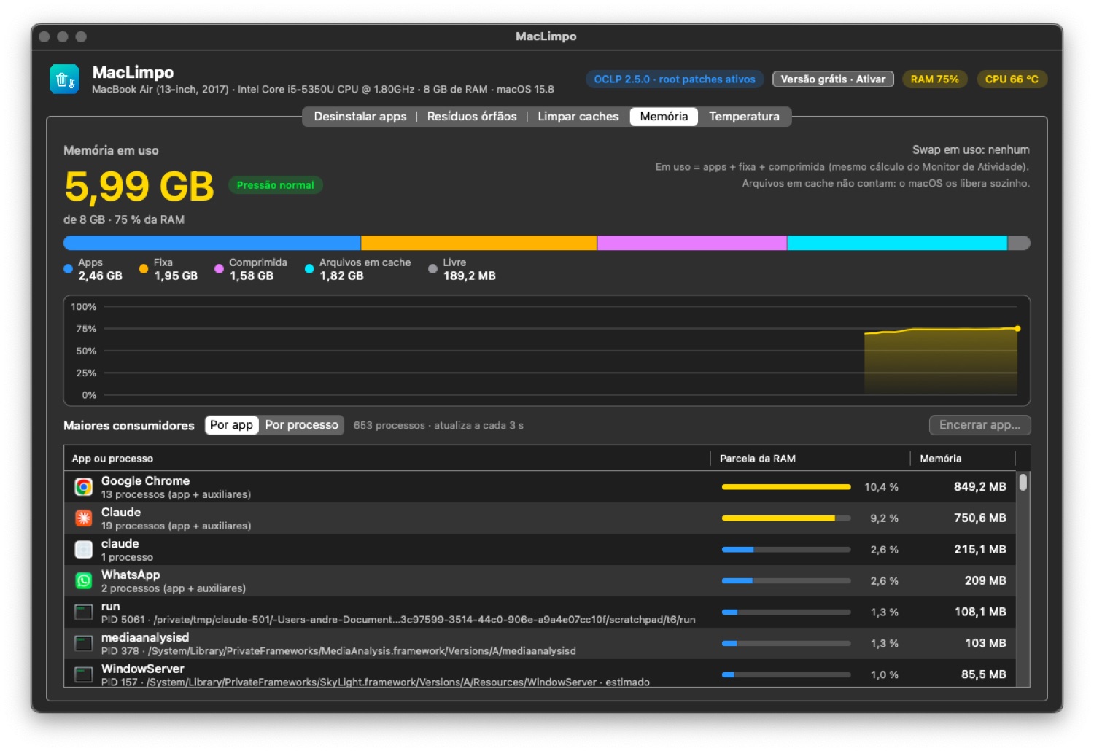Viewport: 1094px width, 751px height.
Task: Select the 'WindowServer' process name
Action: coord(142,669)
